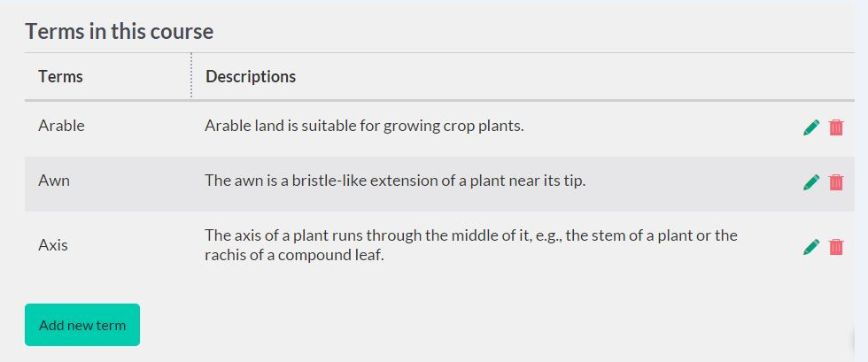Screen dimensions: 868x362
Task: Select the Arable term name cell
Action: coord(62,126)
